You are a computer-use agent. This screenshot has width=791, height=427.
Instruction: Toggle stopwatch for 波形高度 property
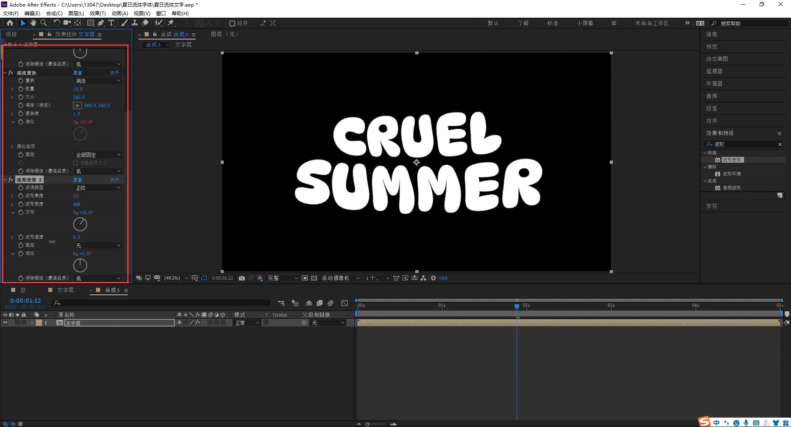(x=21, y=196)
